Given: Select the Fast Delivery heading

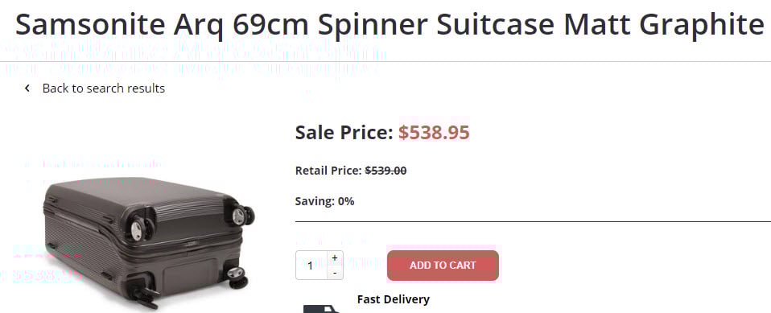Looking at the screenshot, I should pos(394,299).
